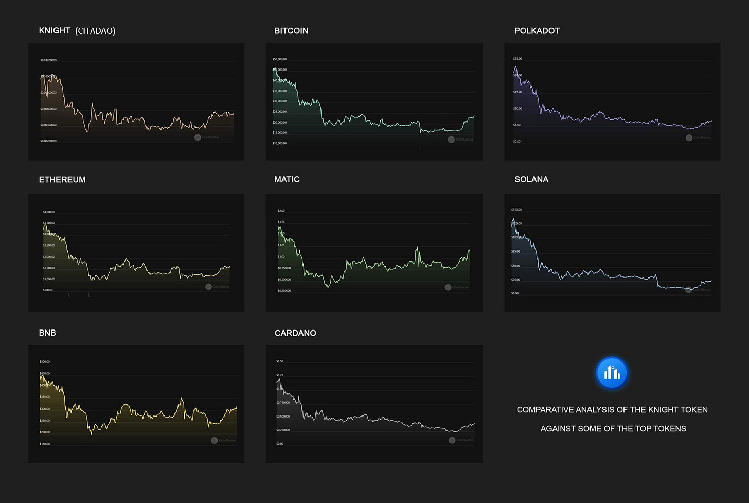Click the CARDANO heading
Viewport: 749px width, 503px height.
click(295, 333)
